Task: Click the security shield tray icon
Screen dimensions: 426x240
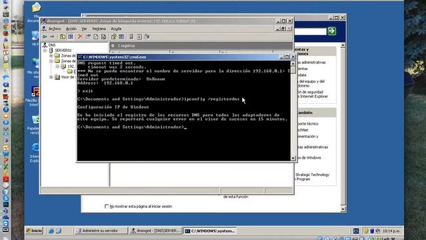Action: pyautogui.click(x=365, y=231)
